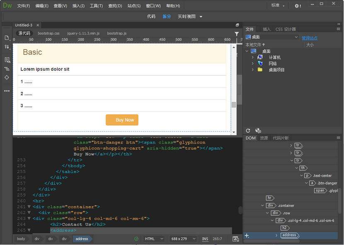The width and height of the screenshot is (344, 245).
Task: Open the 标准 workspace dropdown
Action: coord(278,6)
